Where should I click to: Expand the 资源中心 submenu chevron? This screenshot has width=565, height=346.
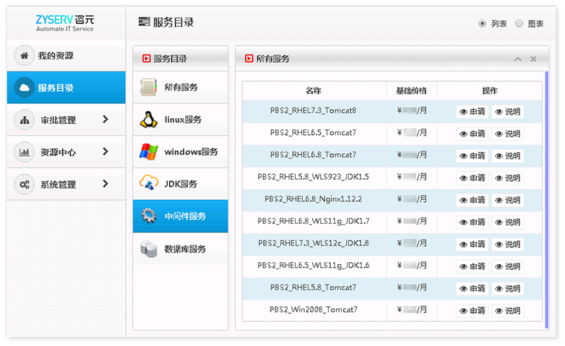106,152
